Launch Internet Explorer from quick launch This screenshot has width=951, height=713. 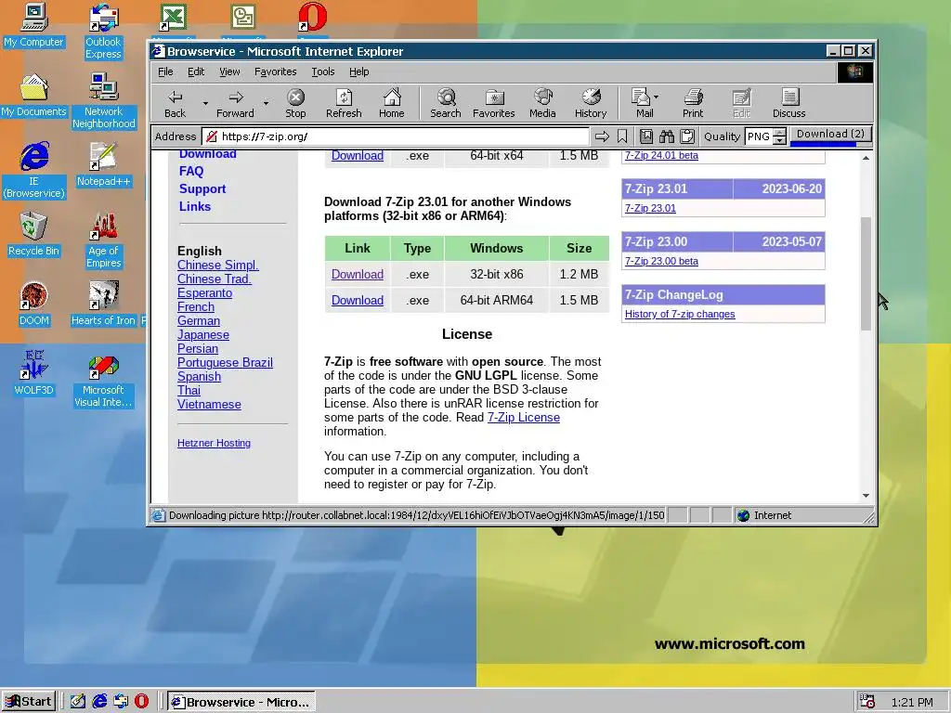coord(99,702)
